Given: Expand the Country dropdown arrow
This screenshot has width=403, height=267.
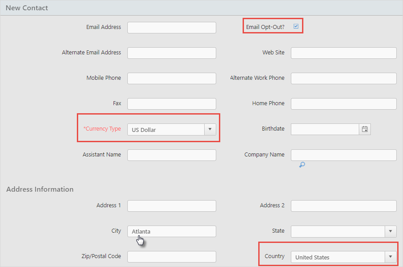Looking at the screenshot, I should point(390,257).
